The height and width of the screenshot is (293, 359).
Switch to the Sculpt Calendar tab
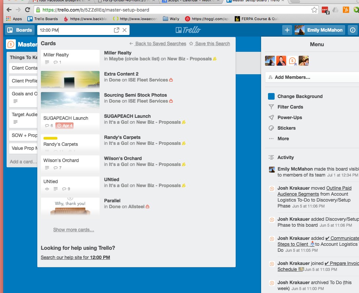tap(191, 1)
